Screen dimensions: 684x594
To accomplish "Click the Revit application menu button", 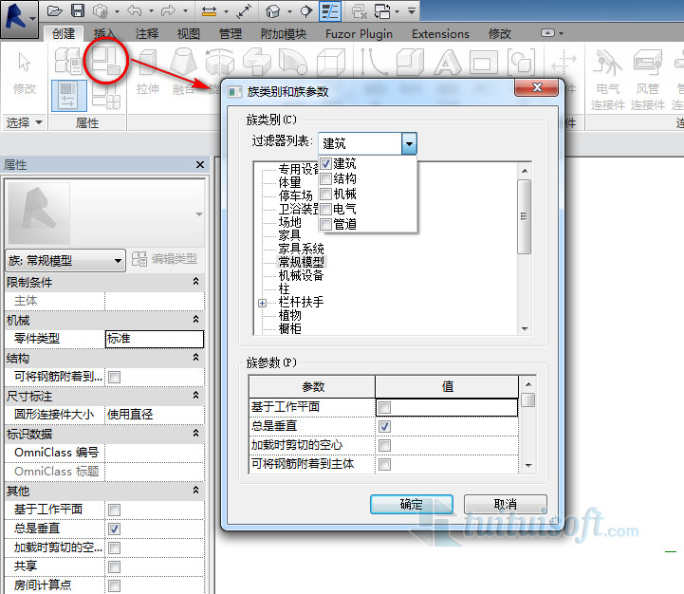I will [x=18, y=16].
